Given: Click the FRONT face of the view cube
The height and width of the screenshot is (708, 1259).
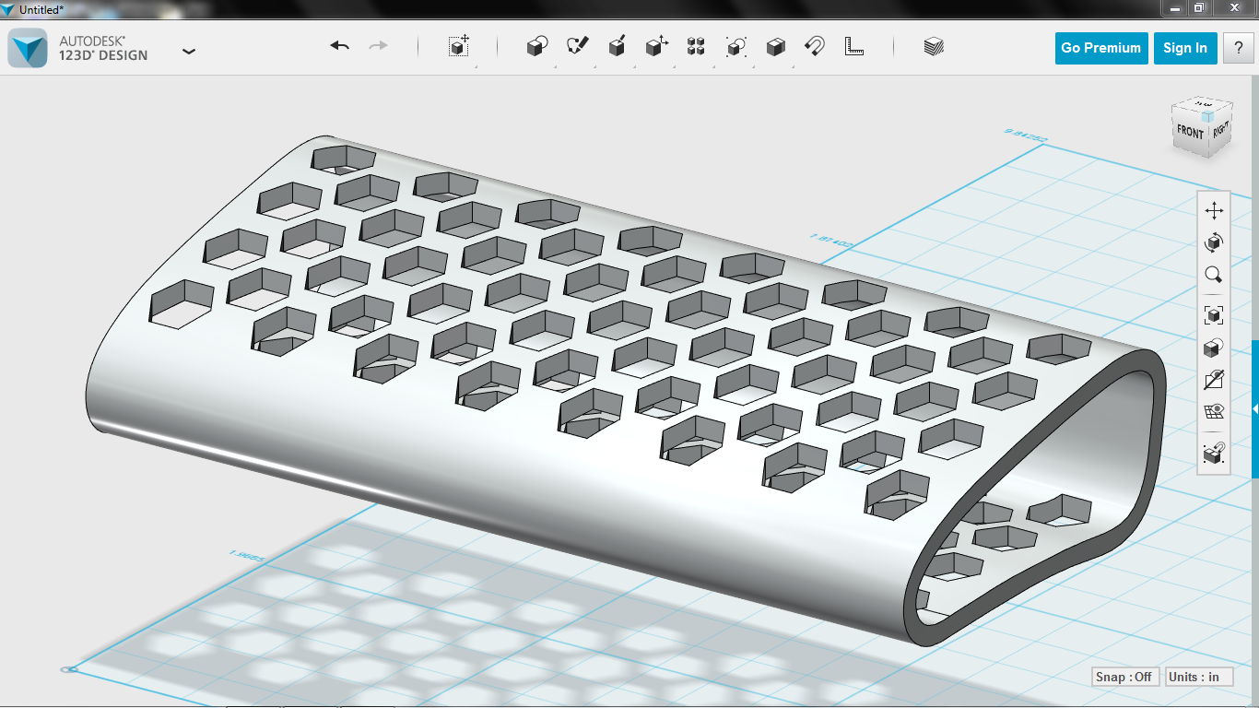Looking at the screenshot, I should click(1190, 132).
